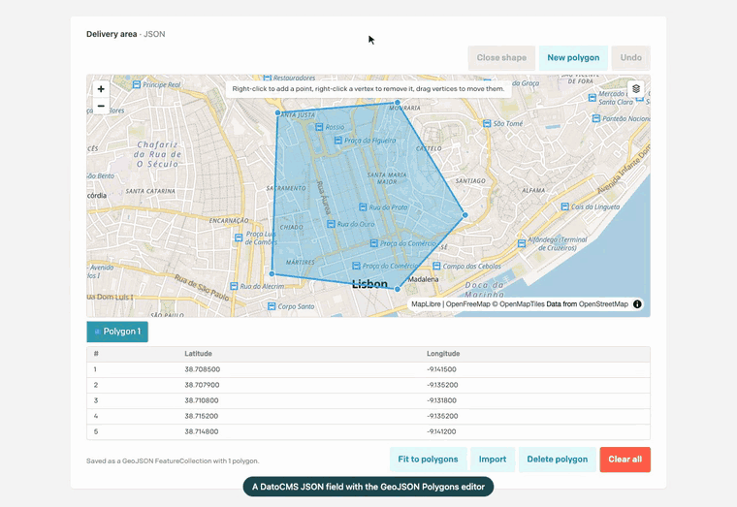737x507 pixels.
Task: Click the OpenMapTiles attribution link
Action: (x=522, y=304)
